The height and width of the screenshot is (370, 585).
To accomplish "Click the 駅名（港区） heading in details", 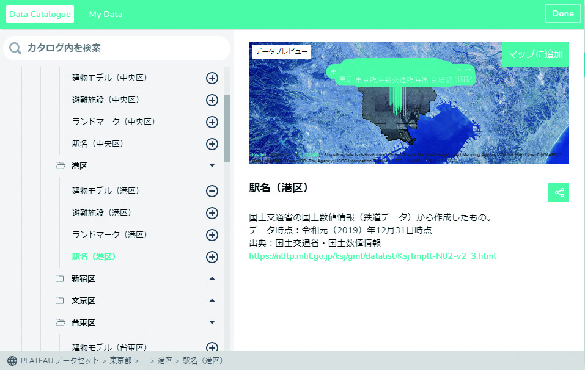I will tap(279, 188).
